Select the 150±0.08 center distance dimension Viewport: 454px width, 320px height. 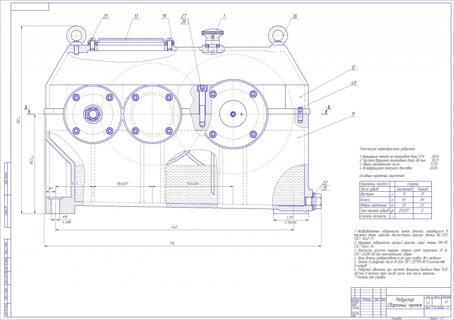click(x=192, y=184)
